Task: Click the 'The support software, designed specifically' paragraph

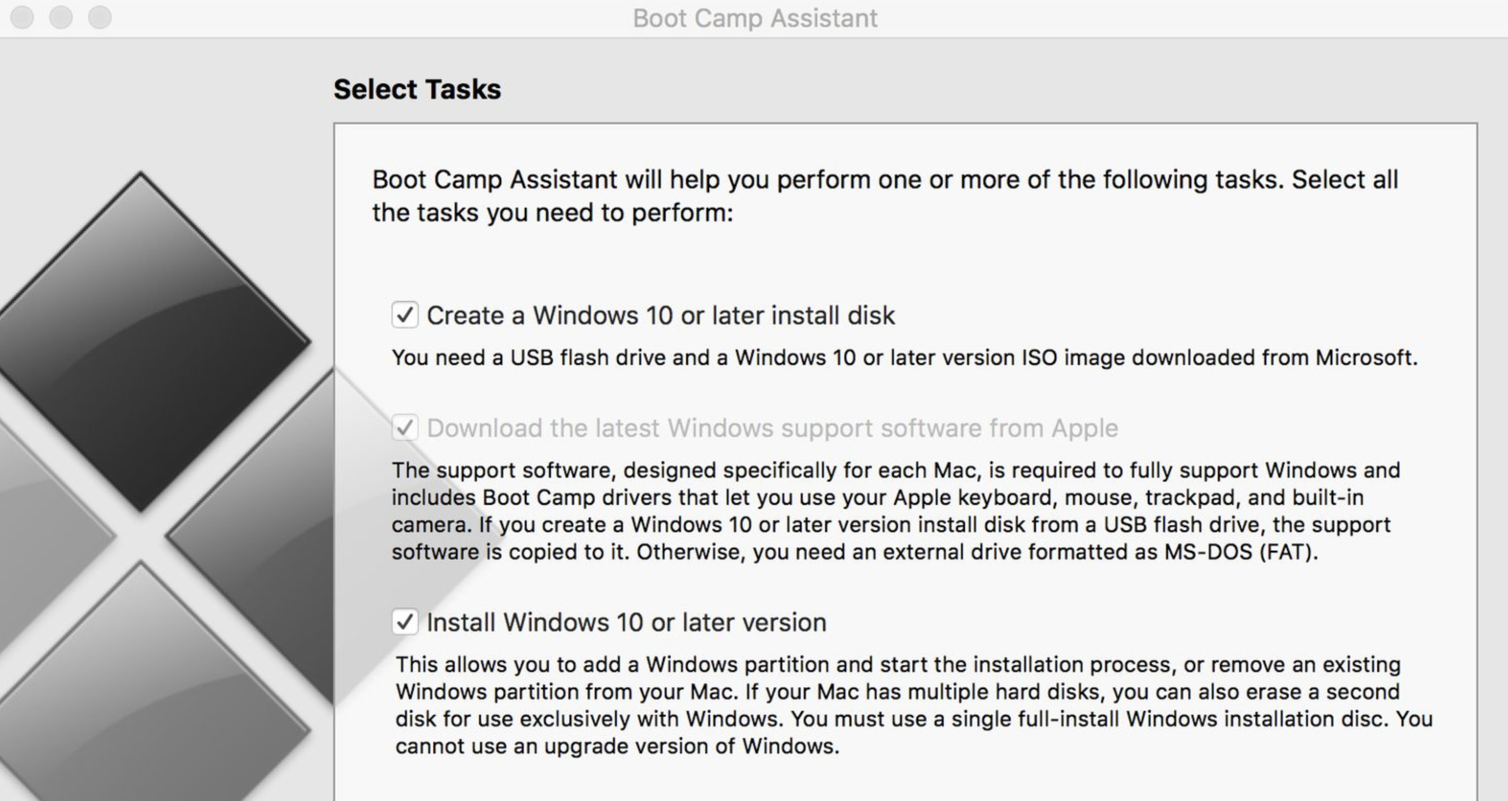Action: (x=896, y=511)
